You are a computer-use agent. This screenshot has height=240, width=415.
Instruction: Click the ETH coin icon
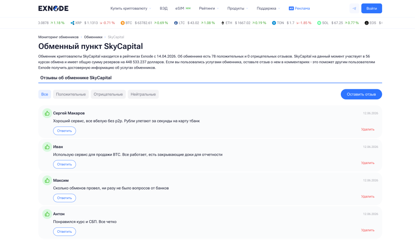[222, 23]
